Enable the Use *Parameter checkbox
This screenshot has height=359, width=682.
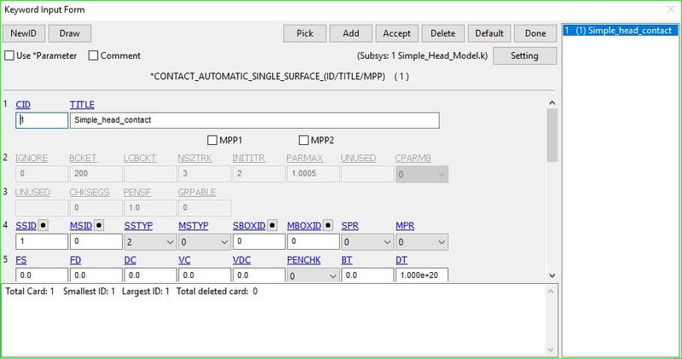coord(10,55)
